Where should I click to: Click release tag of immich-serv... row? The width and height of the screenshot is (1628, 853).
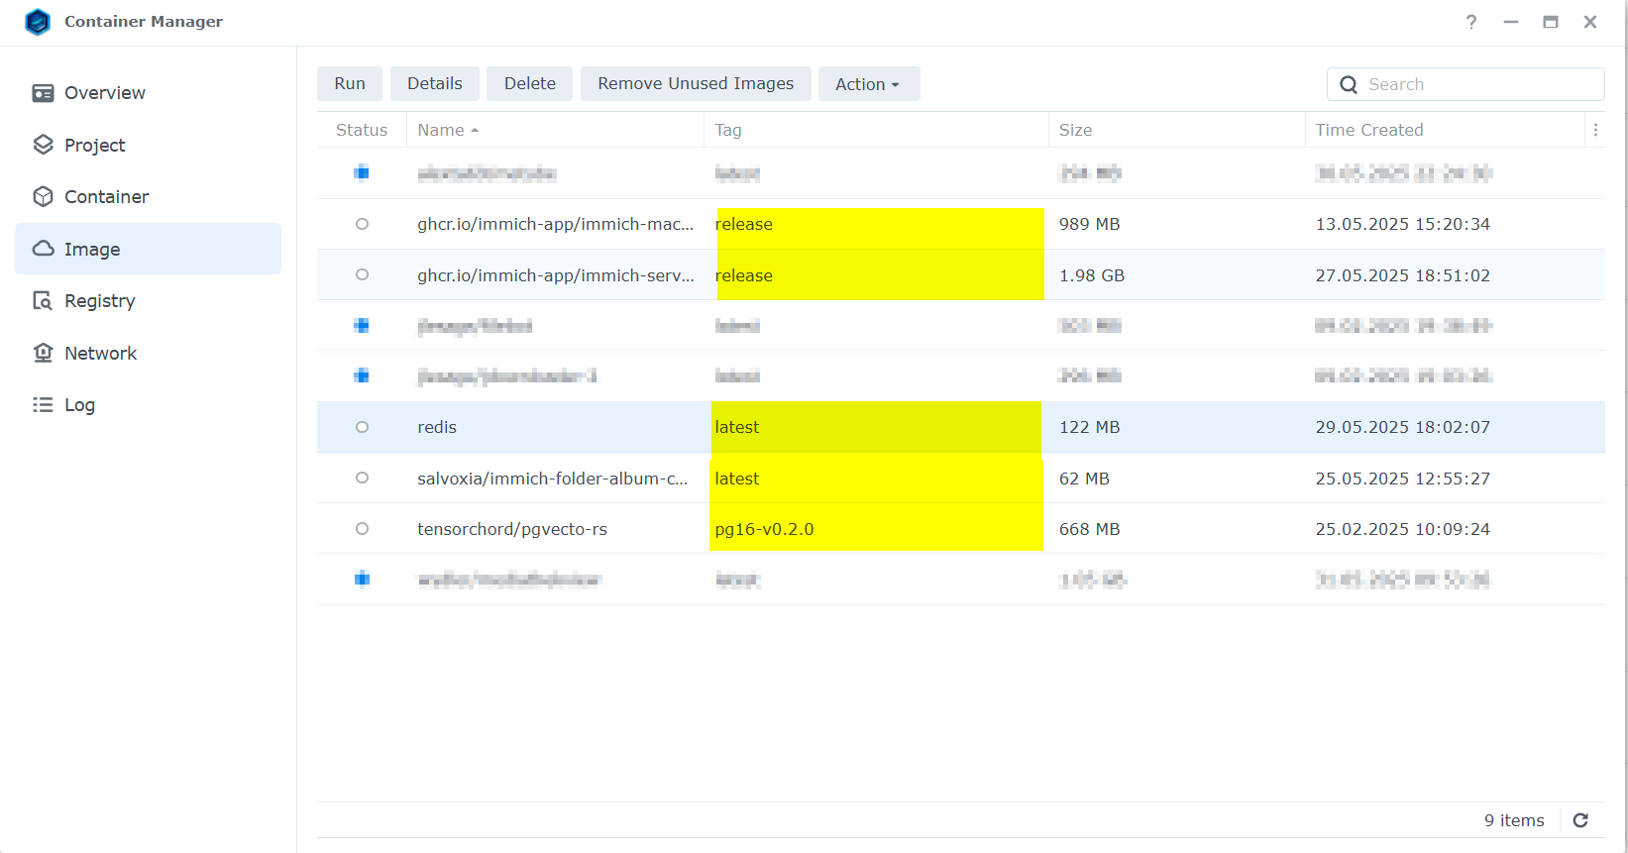(743, 275)
